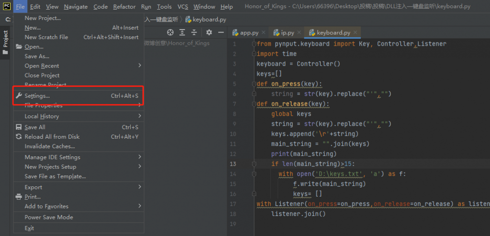Click the Expand All icon in project panel
This screenshot has width=490, height=236.
(x=182, y=32)
